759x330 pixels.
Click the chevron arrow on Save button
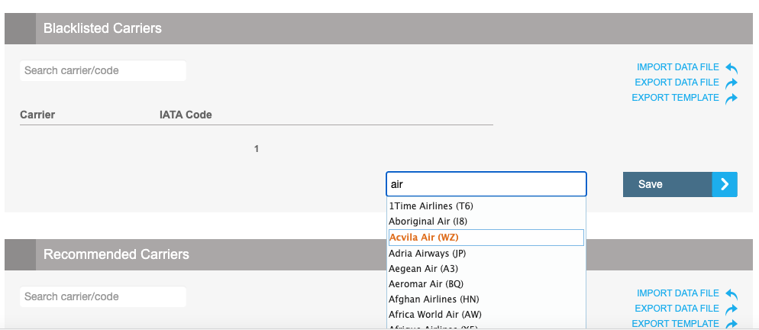[x=725, y=184]
